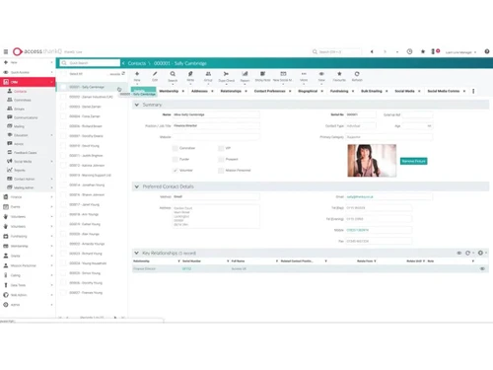This screenshot has width=493, height=370.
Task: Click the Contacts breadcrumb link
Action: (x=137, y=63)
